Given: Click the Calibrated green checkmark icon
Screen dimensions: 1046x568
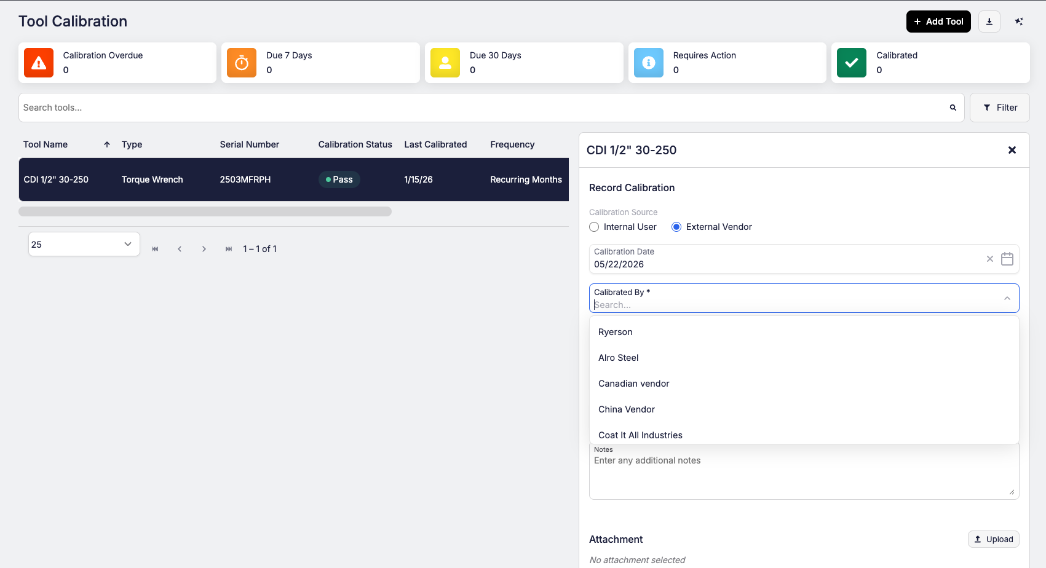Looking at the screenshot, I should pyautogui.click(x=852, y=63).
